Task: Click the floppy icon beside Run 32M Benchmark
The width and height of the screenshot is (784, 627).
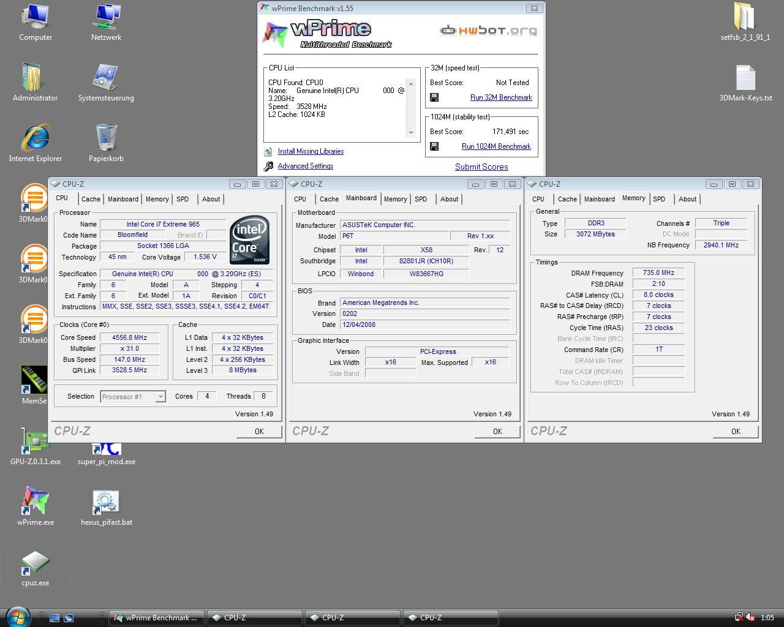Action: pyautogui.click(x=434, y=97)
